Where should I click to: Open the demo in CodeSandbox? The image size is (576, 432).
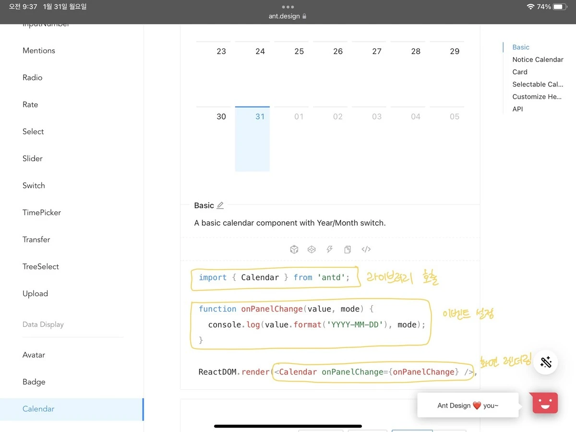coord(294,249)
